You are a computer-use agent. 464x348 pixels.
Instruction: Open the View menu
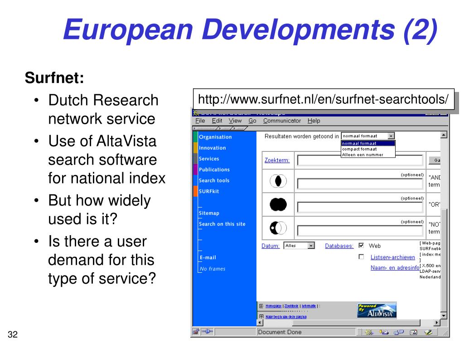(235, 121)
